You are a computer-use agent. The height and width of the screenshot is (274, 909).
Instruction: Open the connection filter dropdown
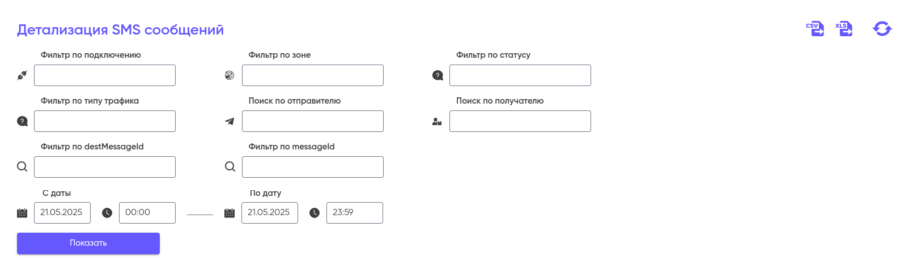point(105,75)
